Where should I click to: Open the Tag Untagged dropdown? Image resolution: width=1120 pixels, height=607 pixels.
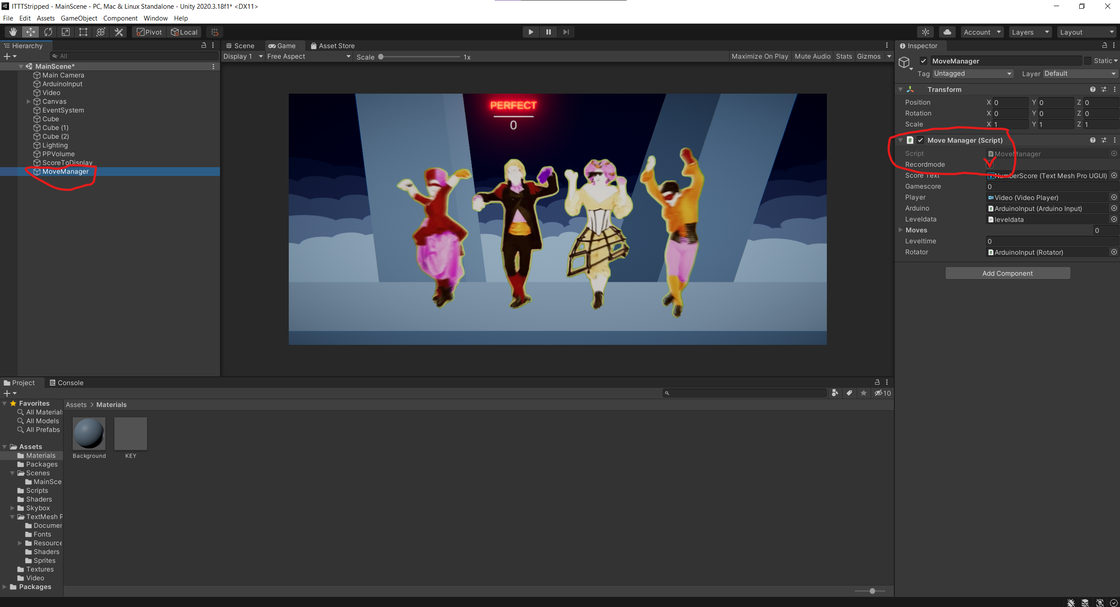point(972,74)
